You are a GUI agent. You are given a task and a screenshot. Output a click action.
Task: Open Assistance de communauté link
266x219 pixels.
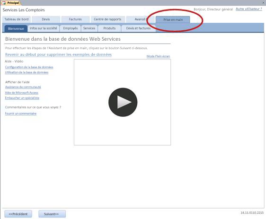pos(23,87)
